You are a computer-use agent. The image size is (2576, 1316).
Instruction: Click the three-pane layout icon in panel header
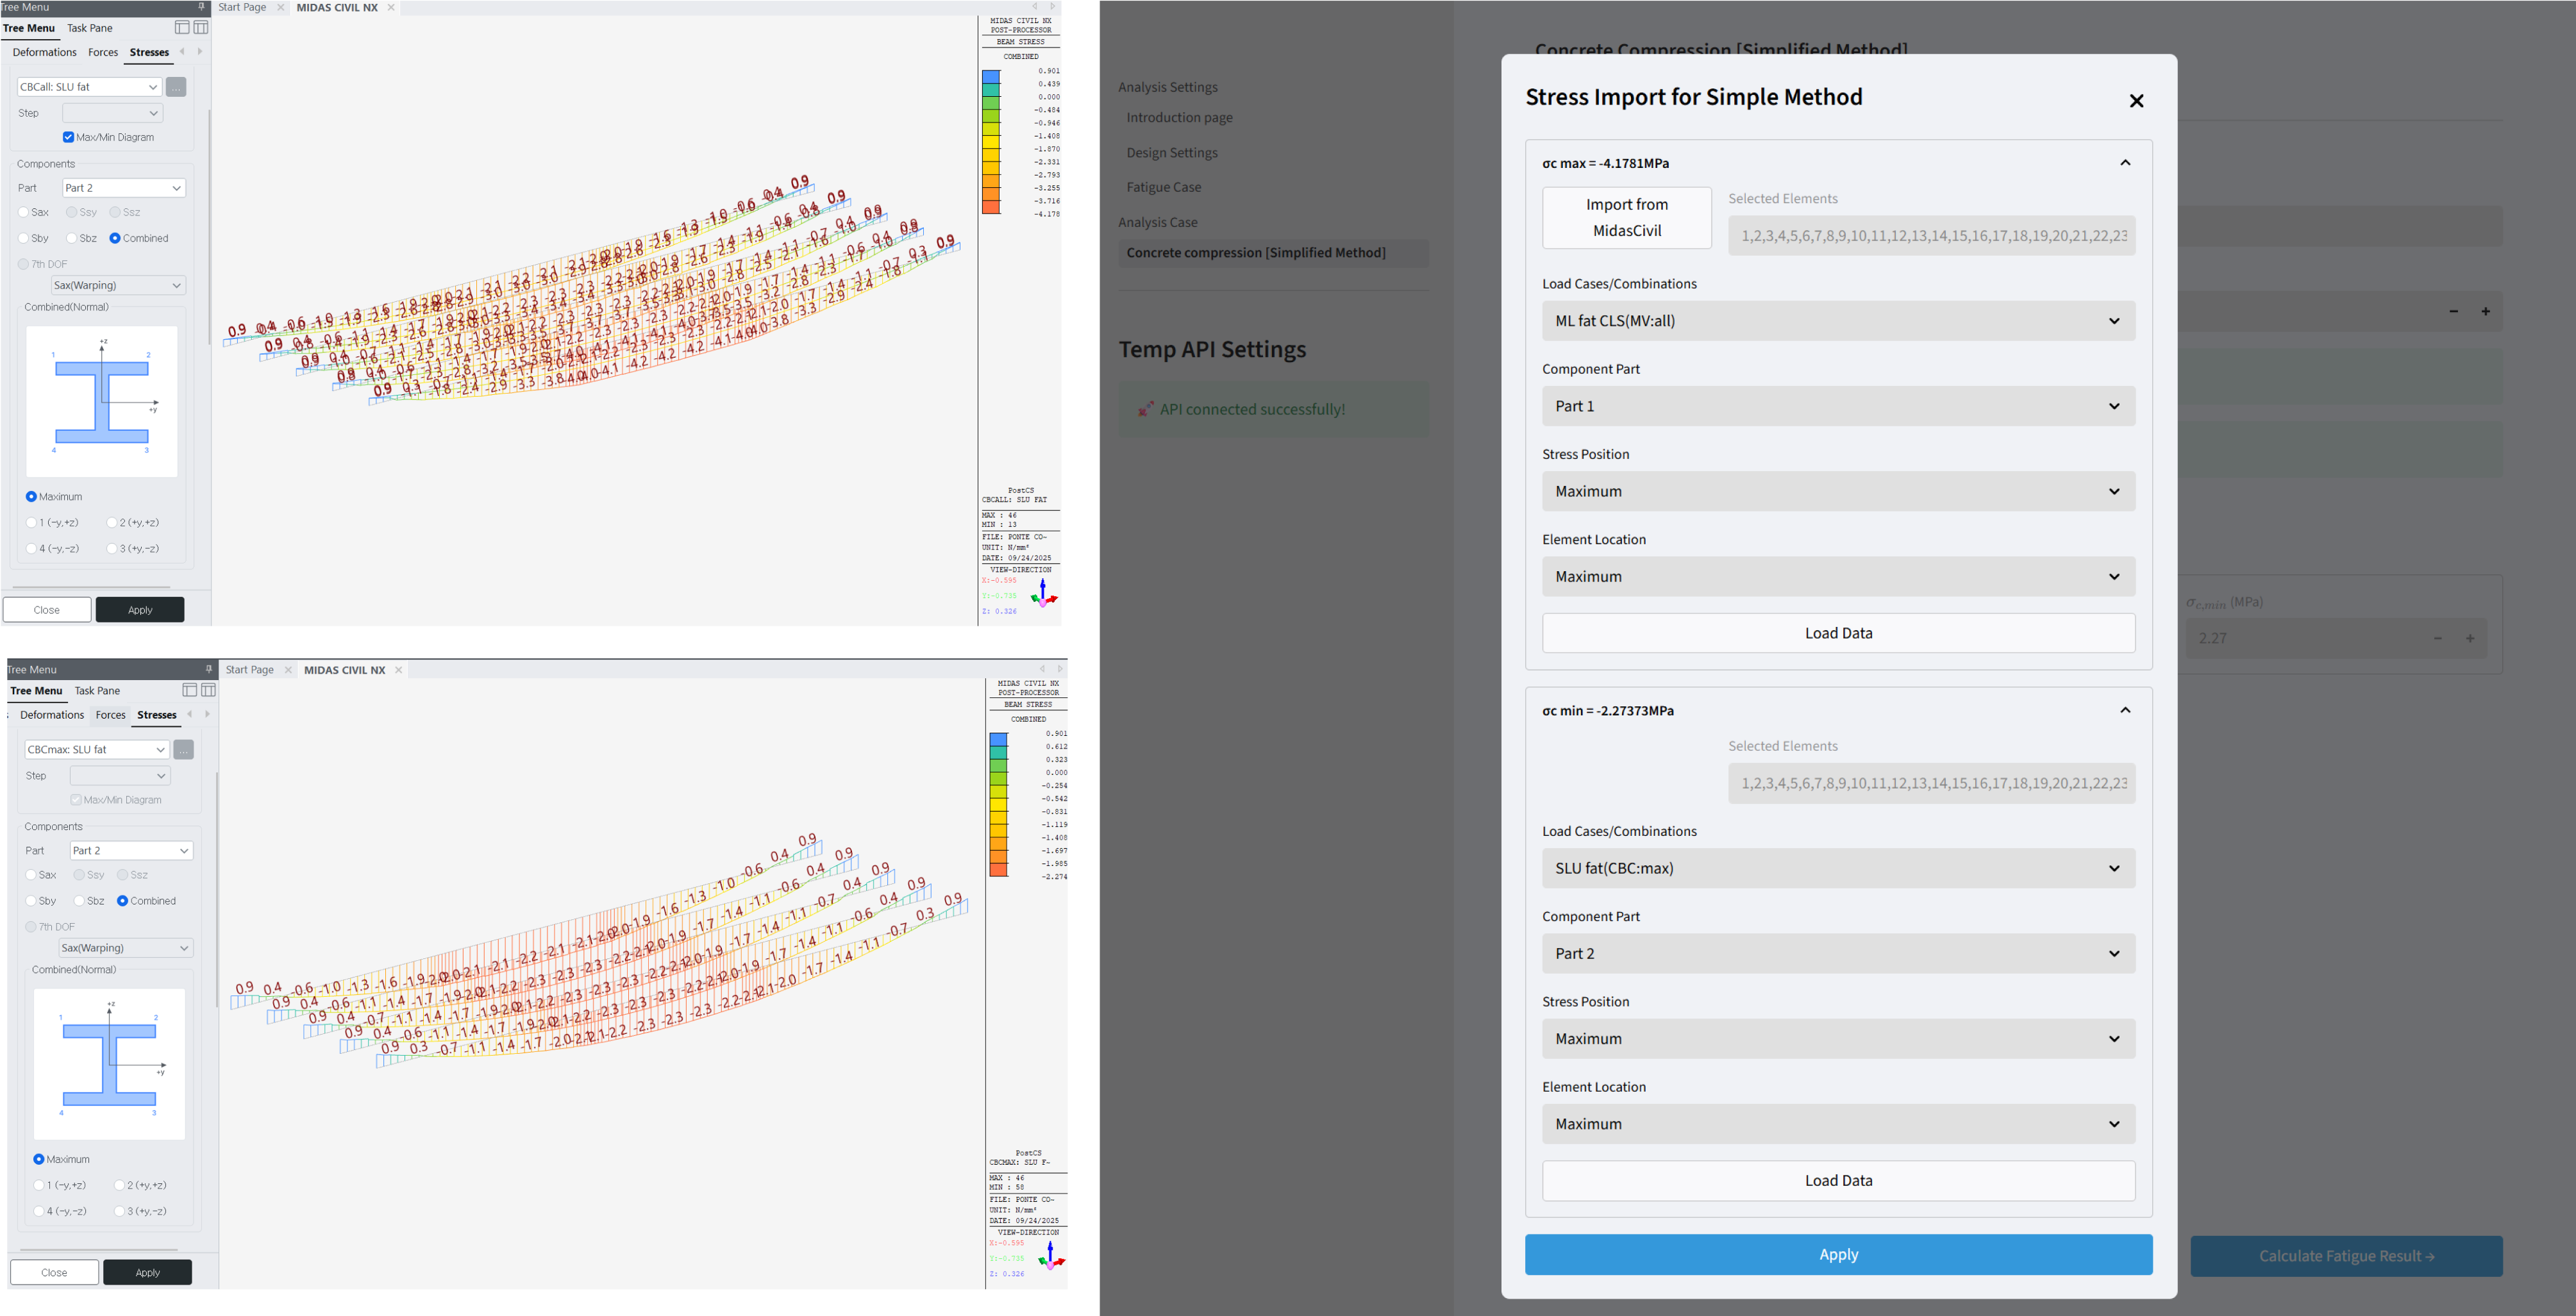pyautogui.click(x=201, y=27)
